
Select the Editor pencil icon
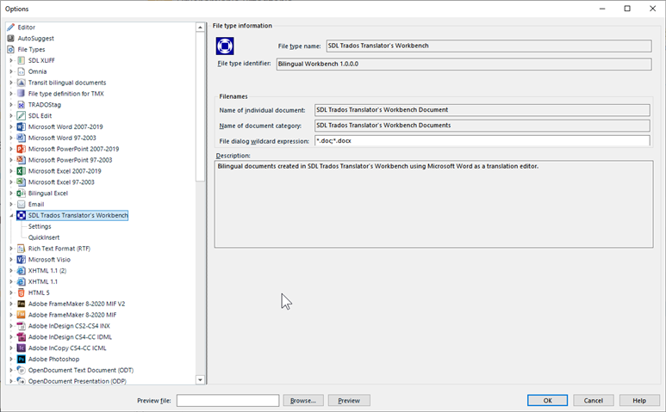tap(10, 28)
